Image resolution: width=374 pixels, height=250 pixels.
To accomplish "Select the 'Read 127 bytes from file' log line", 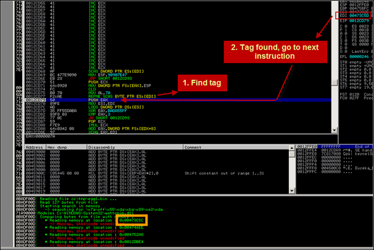I will pyautogui.click(x=67, y=202).
